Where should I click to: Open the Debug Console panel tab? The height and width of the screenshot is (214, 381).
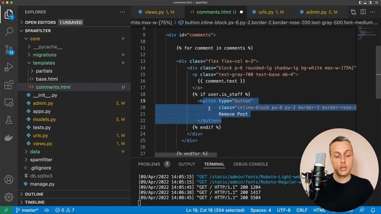251,164
